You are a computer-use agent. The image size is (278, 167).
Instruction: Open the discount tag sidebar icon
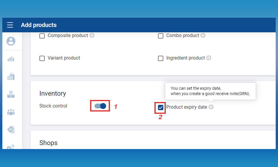[11, 129]
